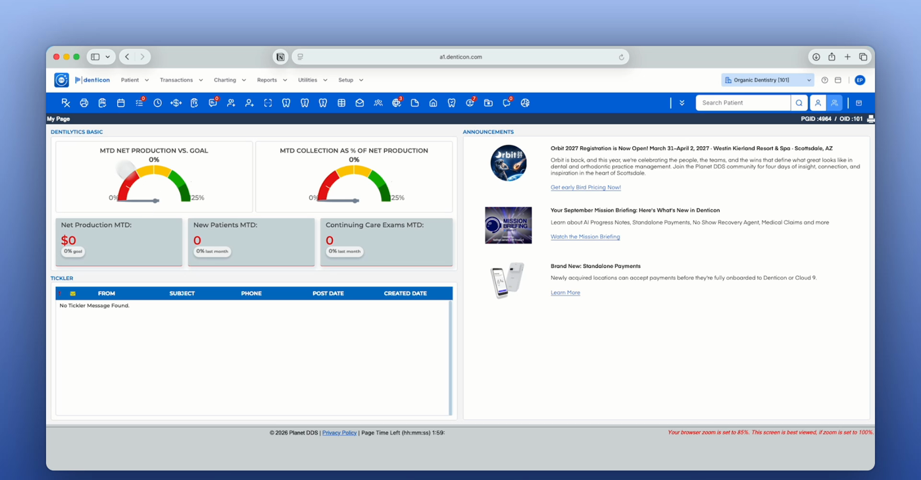
Task: Click Watch the Mission Briefing link
Action: pyautogui.click(x=585, y=236)
